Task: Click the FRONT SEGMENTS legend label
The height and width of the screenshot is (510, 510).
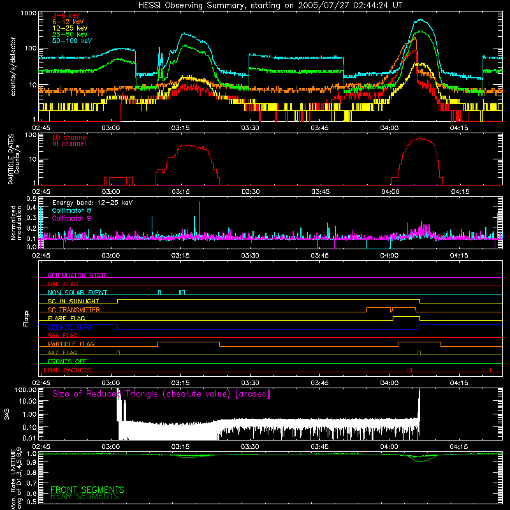Action: tap(87, 490)
